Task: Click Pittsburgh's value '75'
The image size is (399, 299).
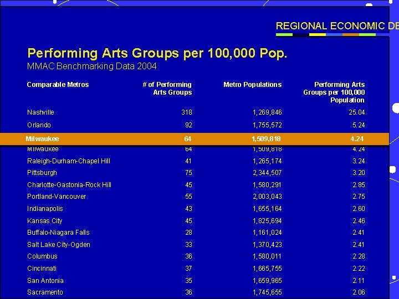Action: [x=188, y=173]
